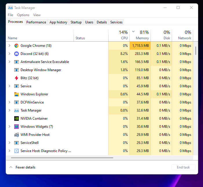Image resolution: width=203 pixels, height=187 pixels.
Task: Click the vertical scrollbar thumb
Action: [196, 51]
